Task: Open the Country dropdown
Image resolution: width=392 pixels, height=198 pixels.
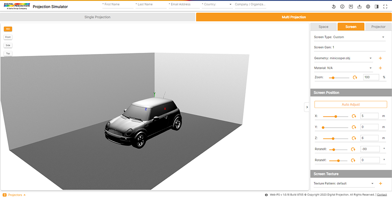Action: pos(217,5)
